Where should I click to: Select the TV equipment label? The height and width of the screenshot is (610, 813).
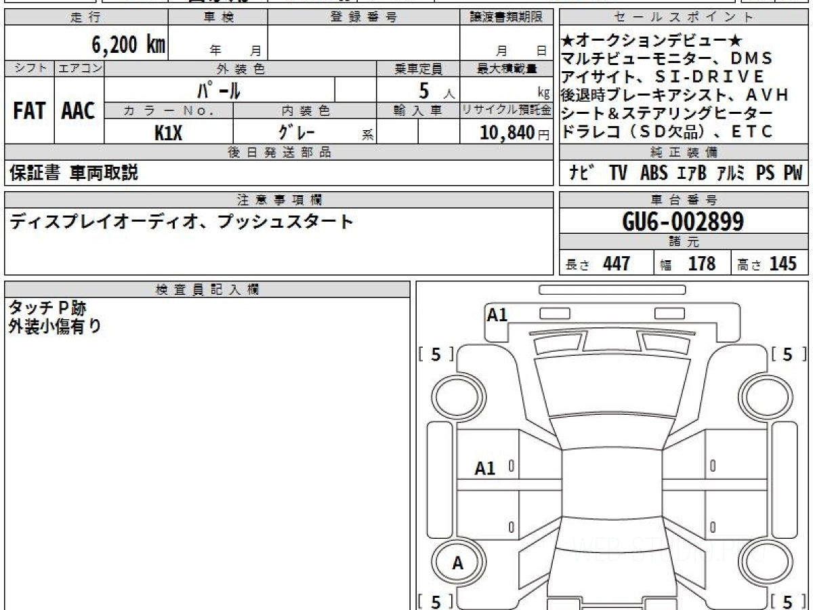coord(618,174)
